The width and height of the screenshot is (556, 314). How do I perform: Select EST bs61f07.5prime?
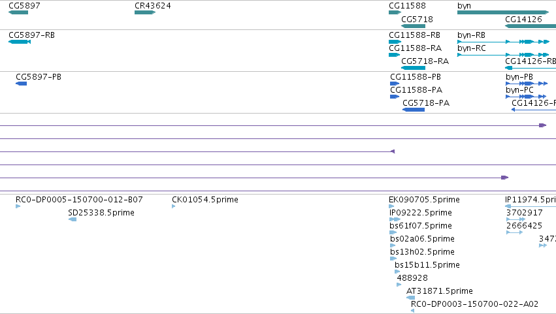tap(393, 232)
